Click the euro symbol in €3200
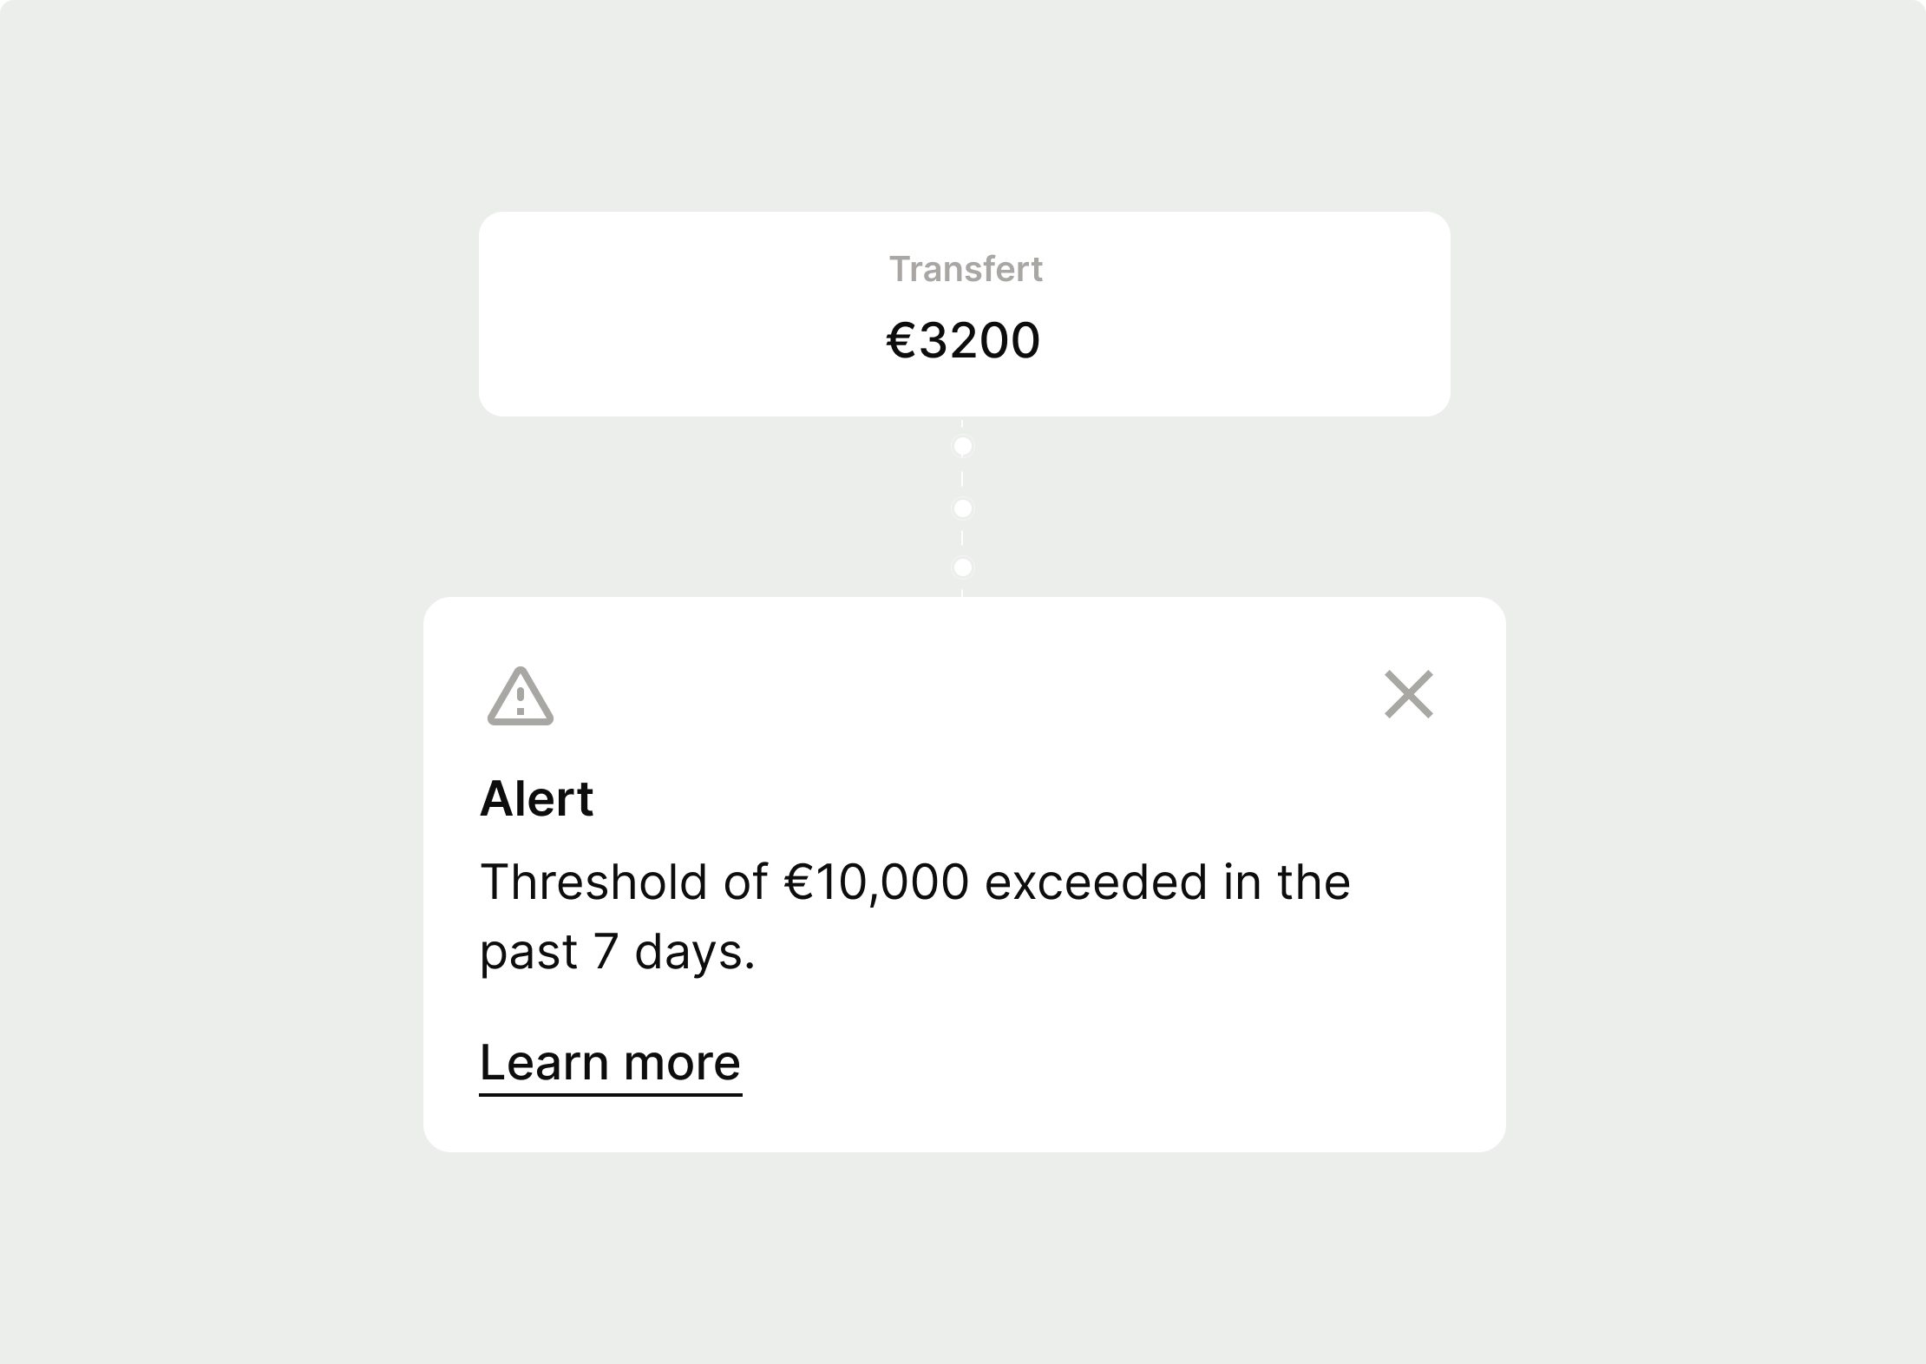 [x=901, y=340]
